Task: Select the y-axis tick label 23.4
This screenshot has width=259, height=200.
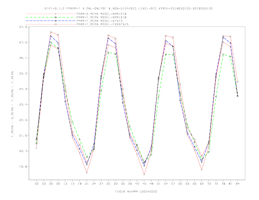Action: click(x=23, y=105)
